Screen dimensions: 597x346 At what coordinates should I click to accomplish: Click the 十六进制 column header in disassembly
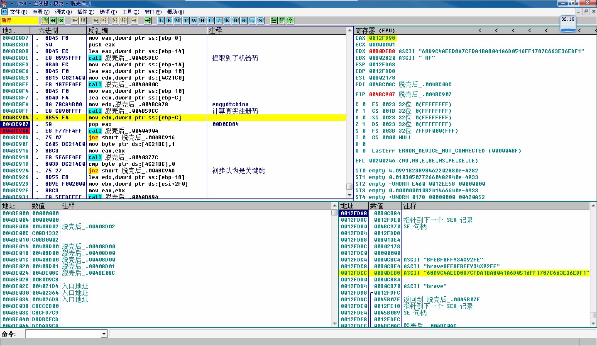[59, 31]
